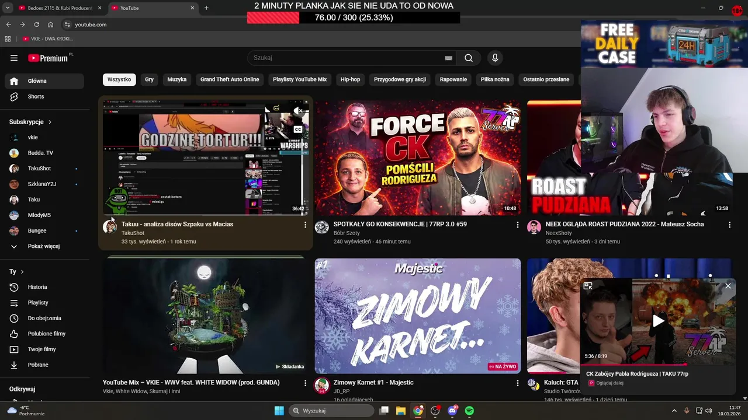748x420 pixels.
Task: Click the address bar youtube.com
Action: 91,24
